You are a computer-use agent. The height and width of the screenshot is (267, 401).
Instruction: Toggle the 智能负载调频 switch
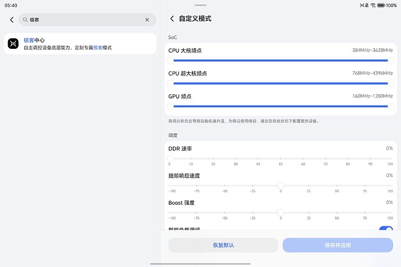pos(385,229)
